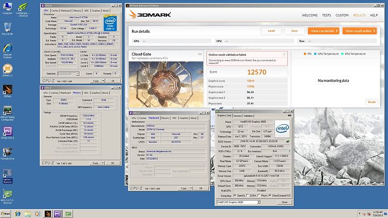Select the capture shortcut desktop icon
Screen dimensions: 388x218
tap(8, 176)
